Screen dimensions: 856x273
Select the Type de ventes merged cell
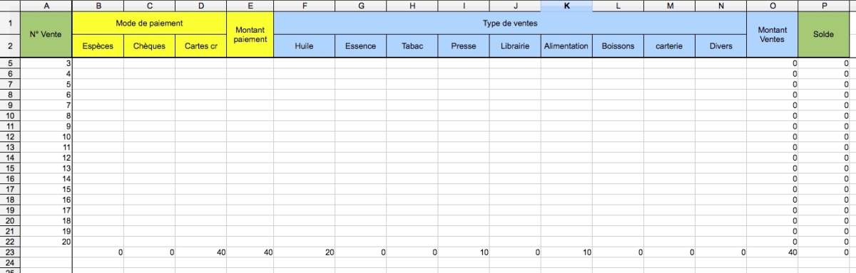pyautogui.click(x=510, y=23)
